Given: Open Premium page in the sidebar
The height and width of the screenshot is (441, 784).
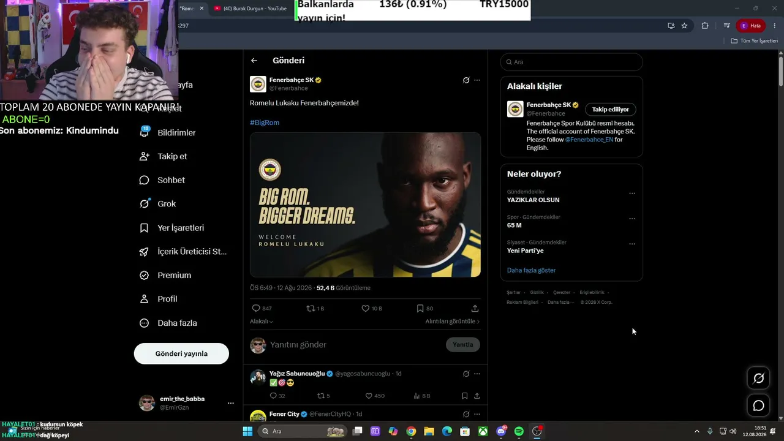Looking at the screenshot, I should tap(165, 275).
